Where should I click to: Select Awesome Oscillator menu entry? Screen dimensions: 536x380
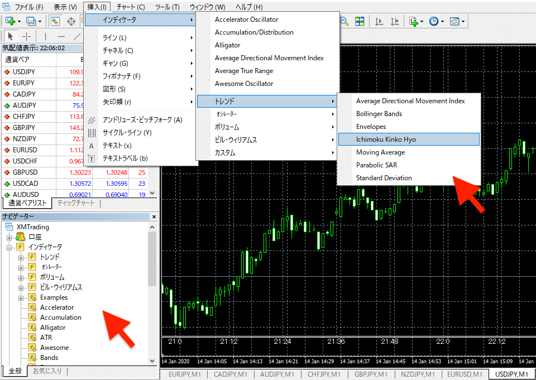point(267,84)
